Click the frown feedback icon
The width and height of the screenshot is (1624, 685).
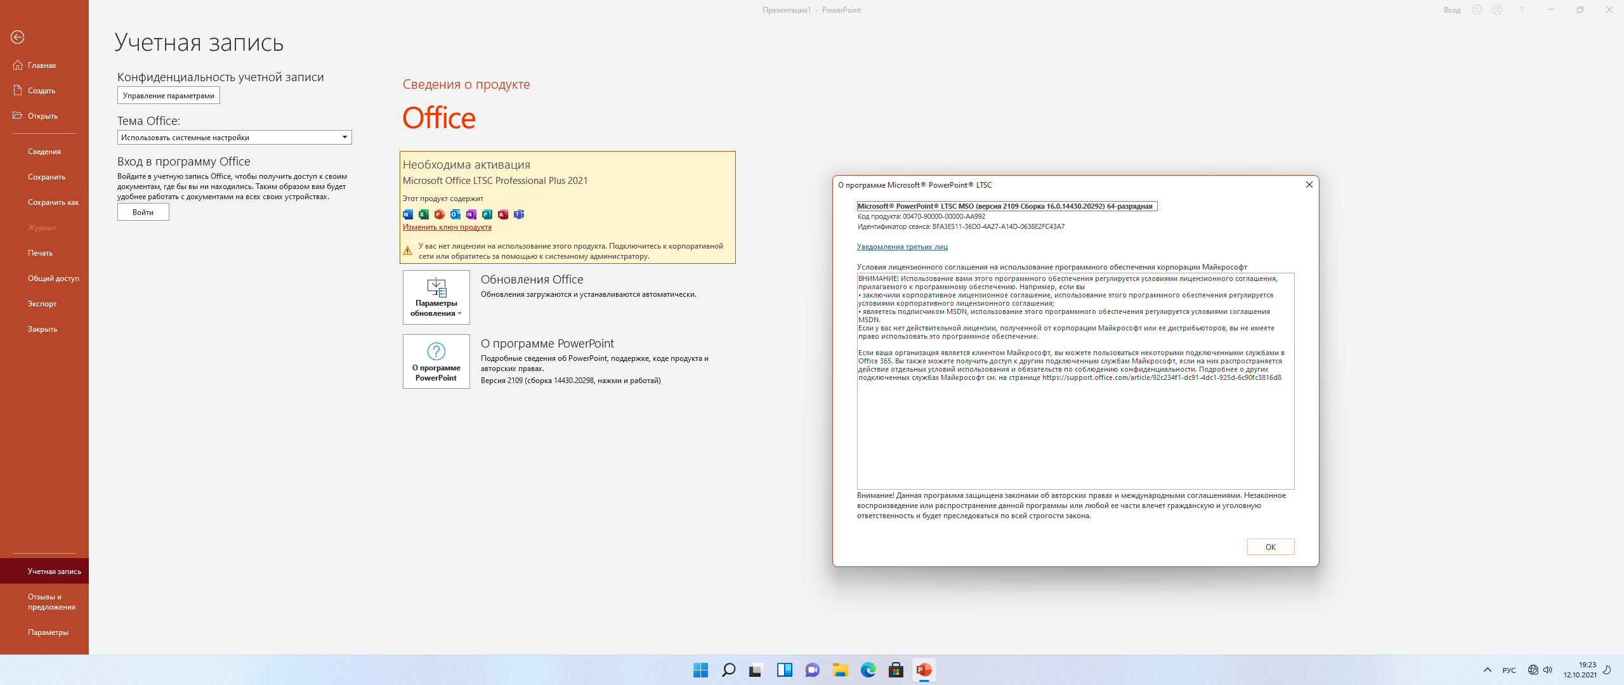pos(1497,10)
